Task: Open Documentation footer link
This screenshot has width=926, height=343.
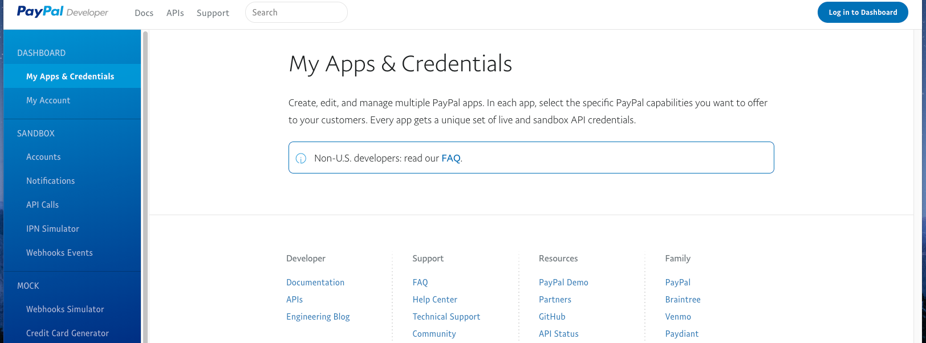Action: coord(315,282)
